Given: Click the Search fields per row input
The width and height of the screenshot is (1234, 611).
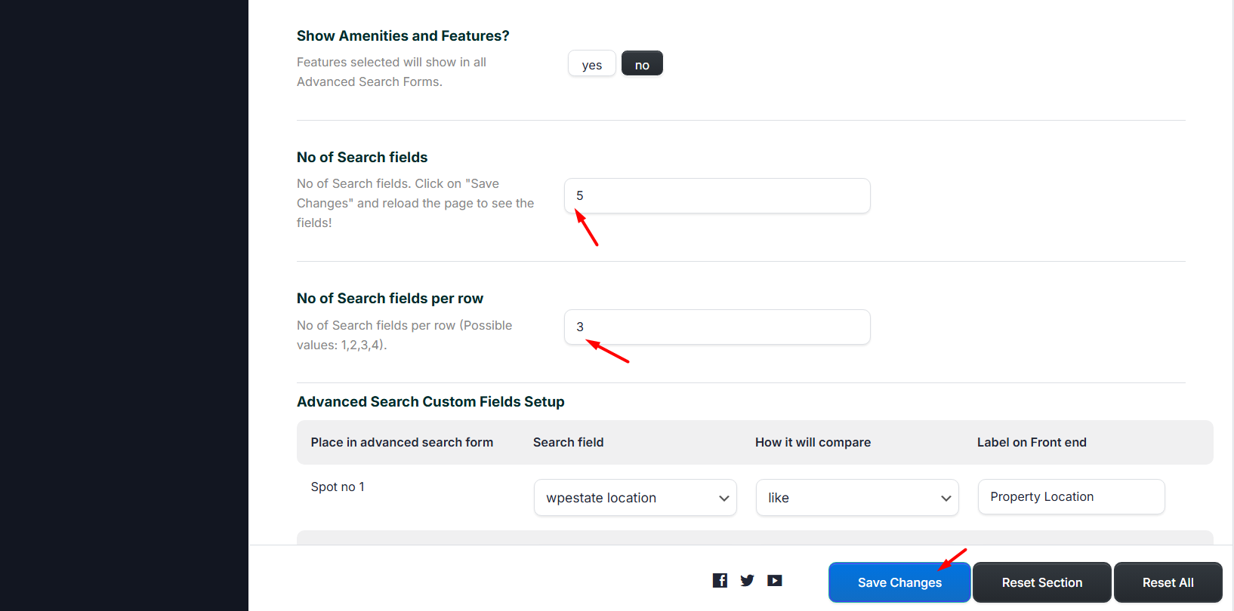Looking at the screenshot, I should [717, 327].
